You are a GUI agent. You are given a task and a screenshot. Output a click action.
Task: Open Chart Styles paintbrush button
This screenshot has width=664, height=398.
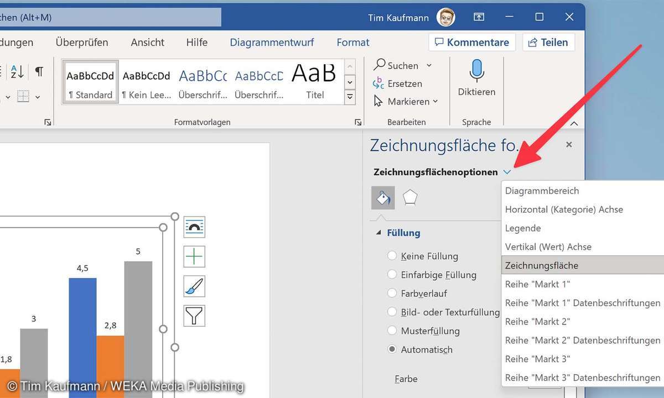[x=194, y=286]
